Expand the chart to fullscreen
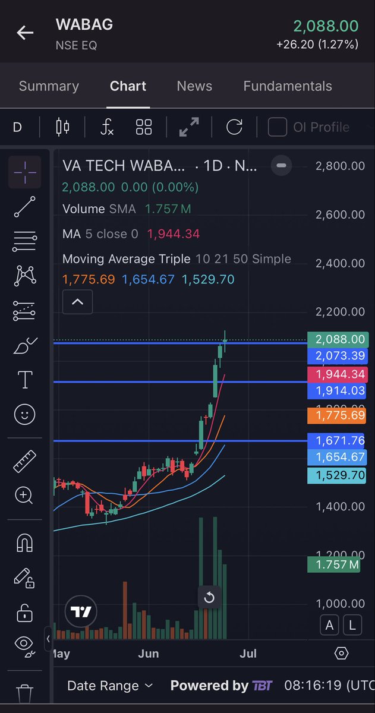This screenshot has width=375, height=713. 189,127
